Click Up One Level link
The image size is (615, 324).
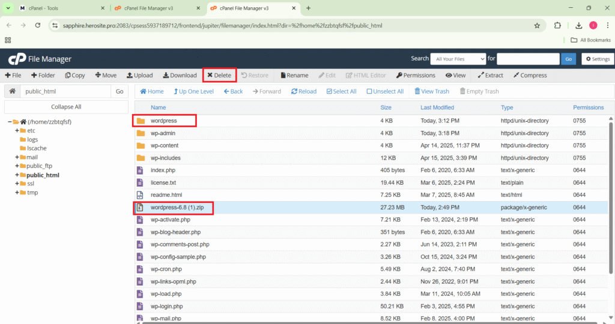click(193, 91)
